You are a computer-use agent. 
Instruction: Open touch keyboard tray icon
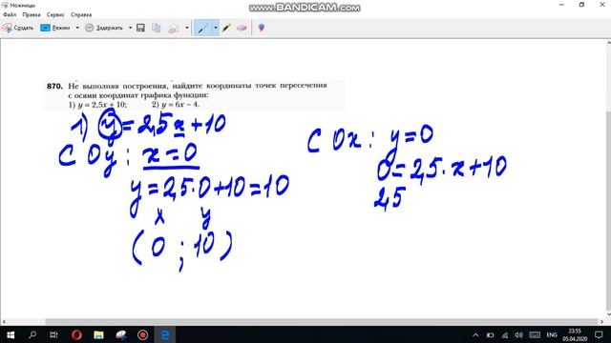(535, 335)
